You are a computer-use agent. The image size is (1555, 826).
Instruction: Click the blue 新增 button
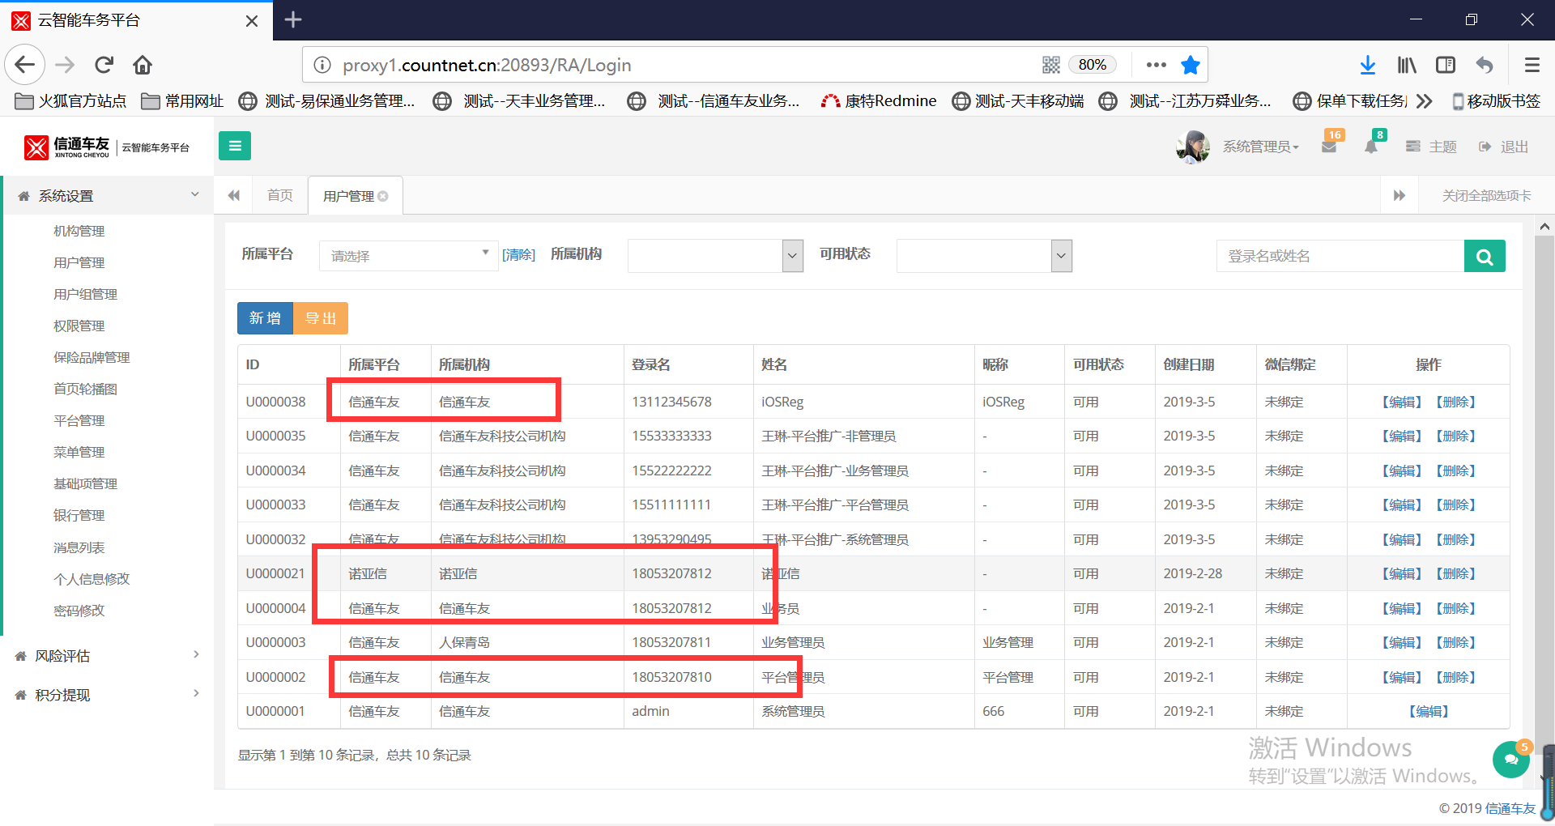tap(265, 318)
